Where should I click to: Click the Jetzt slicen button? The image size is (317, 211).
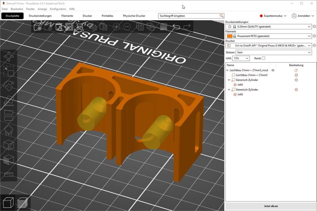click(x=271, y=206)
